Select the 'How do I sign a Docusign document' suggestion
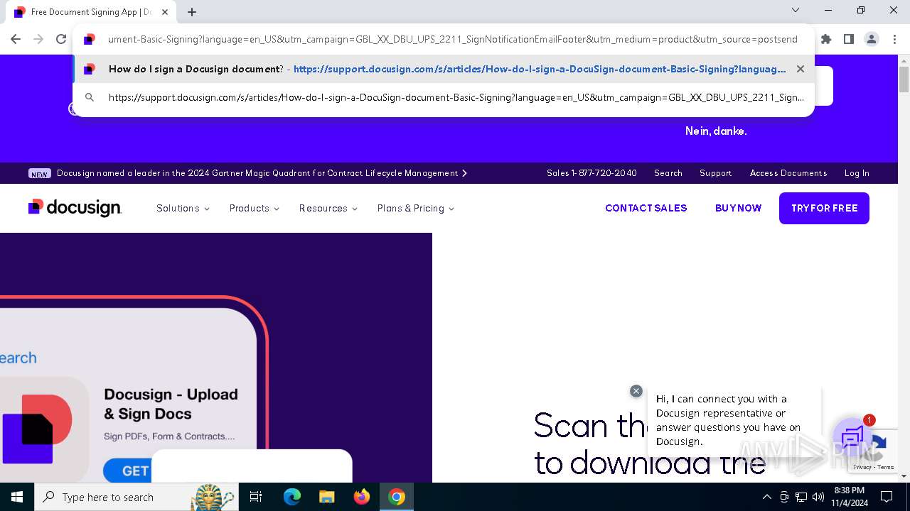910x511 pixels. 444,69
